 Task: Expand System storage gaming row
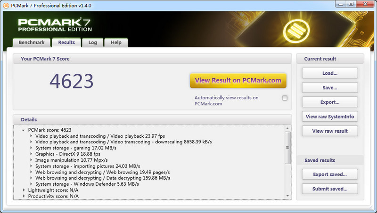[x=31, y=148]
